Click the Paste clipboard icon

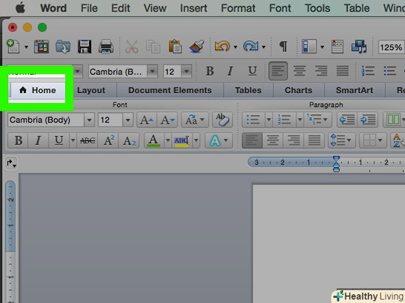(175, 47)
